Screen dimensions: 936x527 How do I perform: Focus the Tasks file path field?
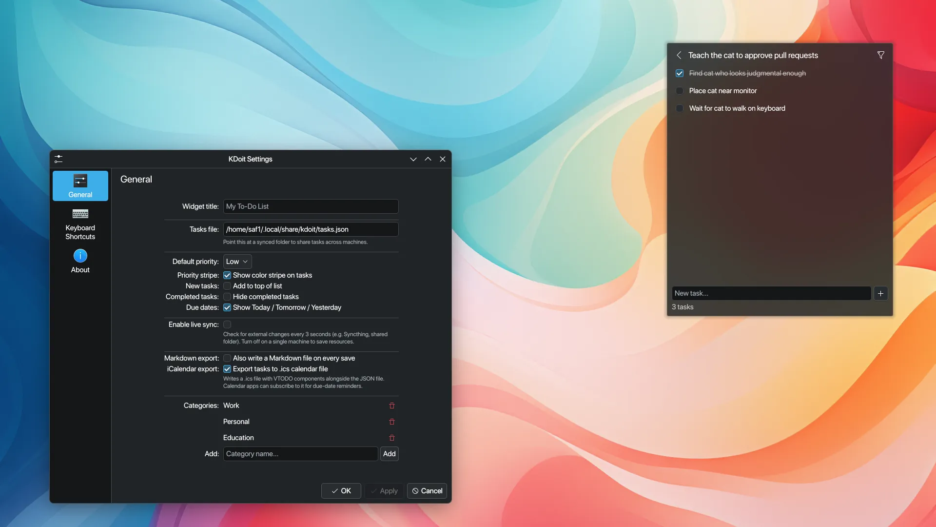pos(311,229)
